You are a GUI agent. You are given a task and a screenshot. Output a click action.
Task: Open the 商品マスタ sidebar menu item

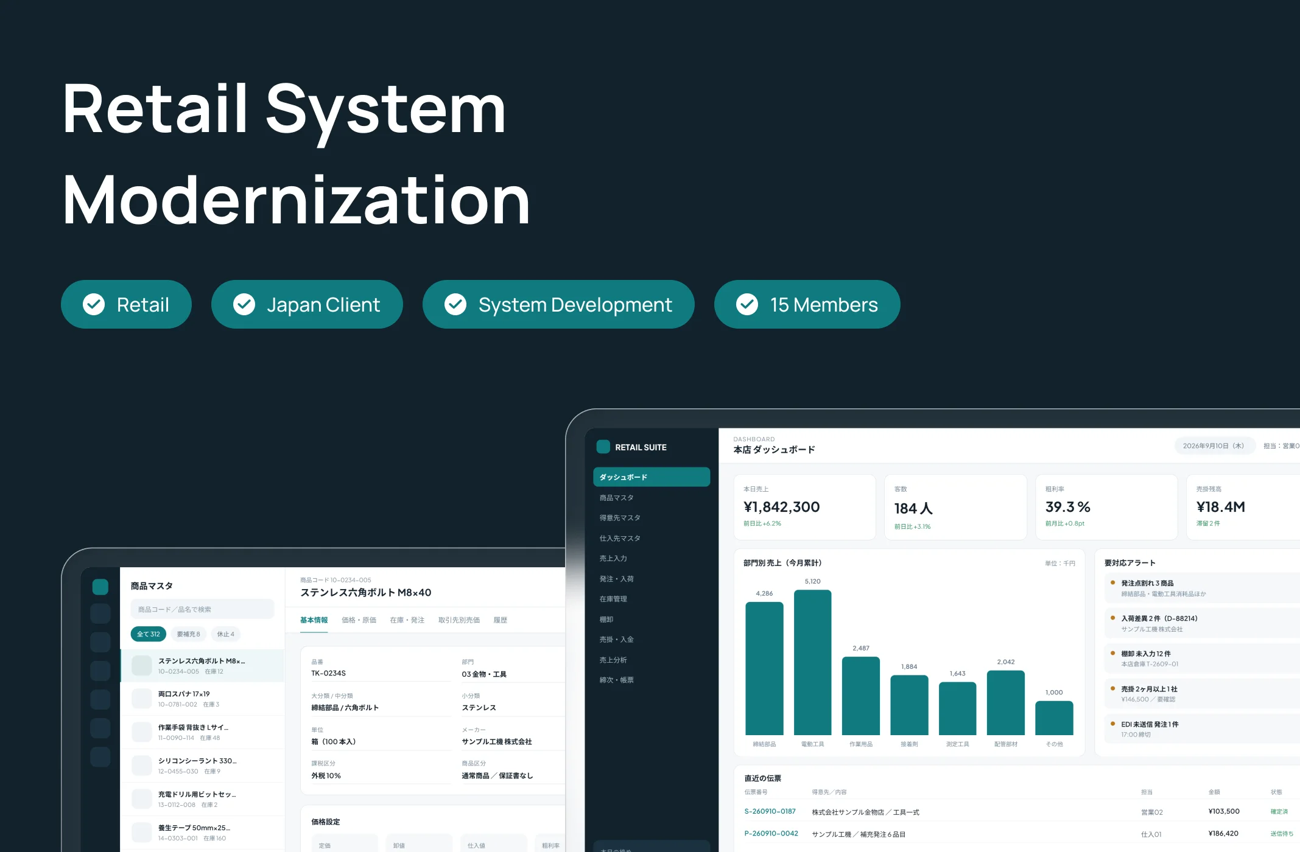pyautogui.click(x=616, y=498)
